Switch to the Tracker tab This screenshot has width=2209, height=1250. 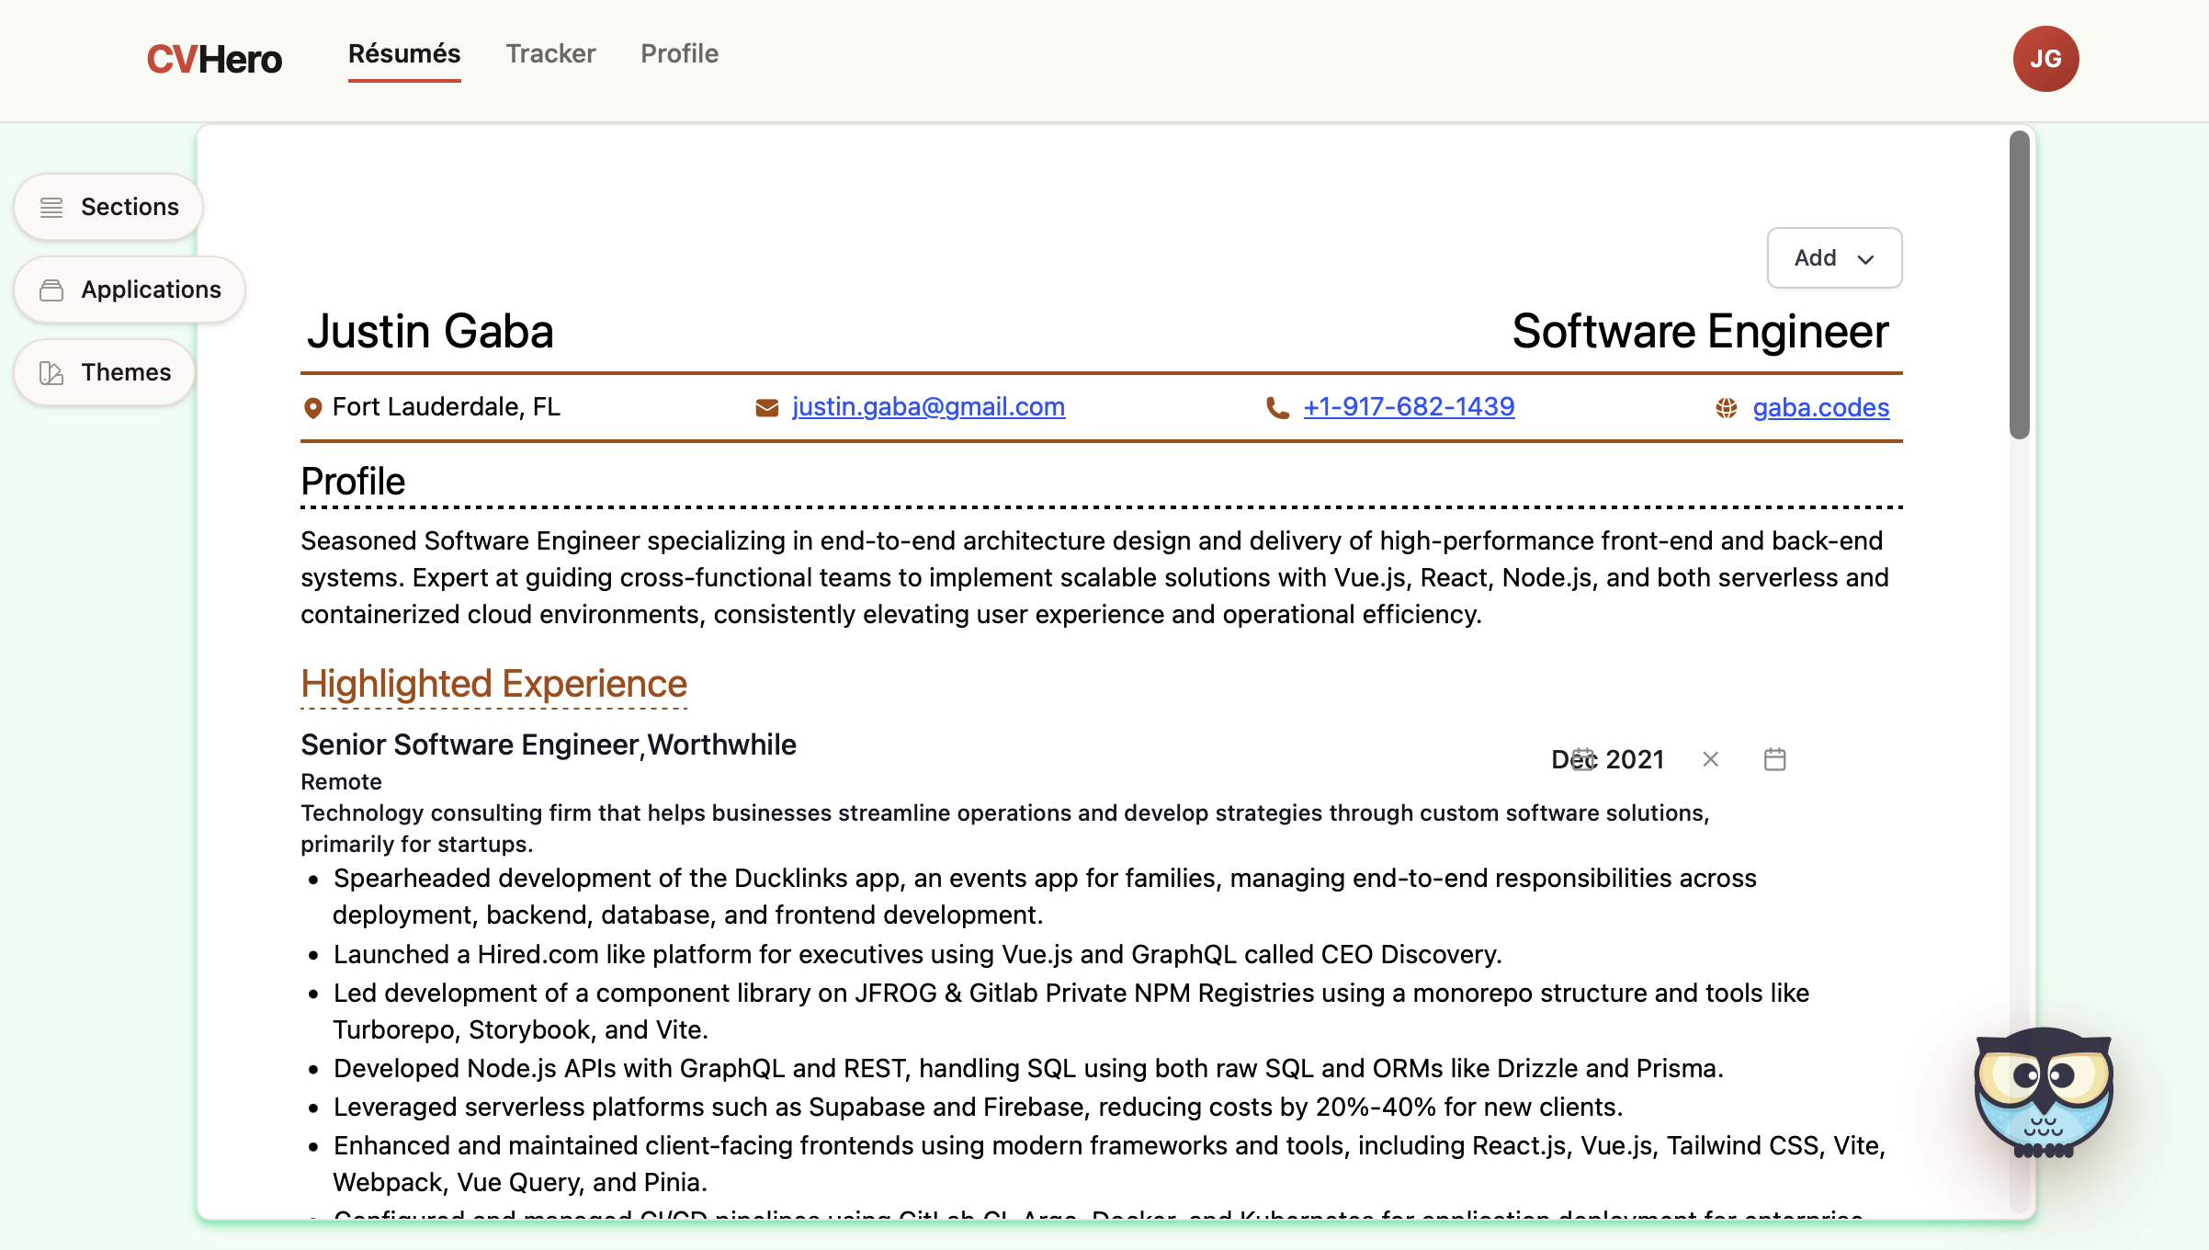(x=550, y=53)
